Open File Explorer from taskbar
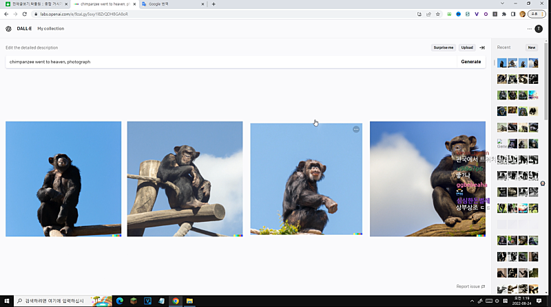This screenshot has width=551, height=307. [189, 301]
